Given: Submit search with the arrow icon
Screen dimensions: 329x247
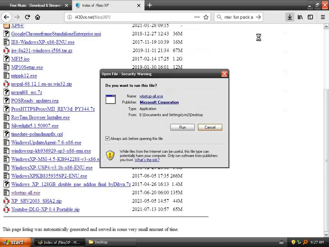Looking at the screenshot, I should [x=258, y=17].
